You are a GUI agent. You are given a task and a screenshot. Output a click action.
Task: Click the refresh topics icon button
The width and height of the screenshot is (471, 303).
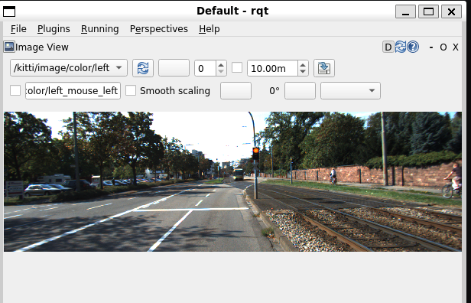click(x=143, y=68)
